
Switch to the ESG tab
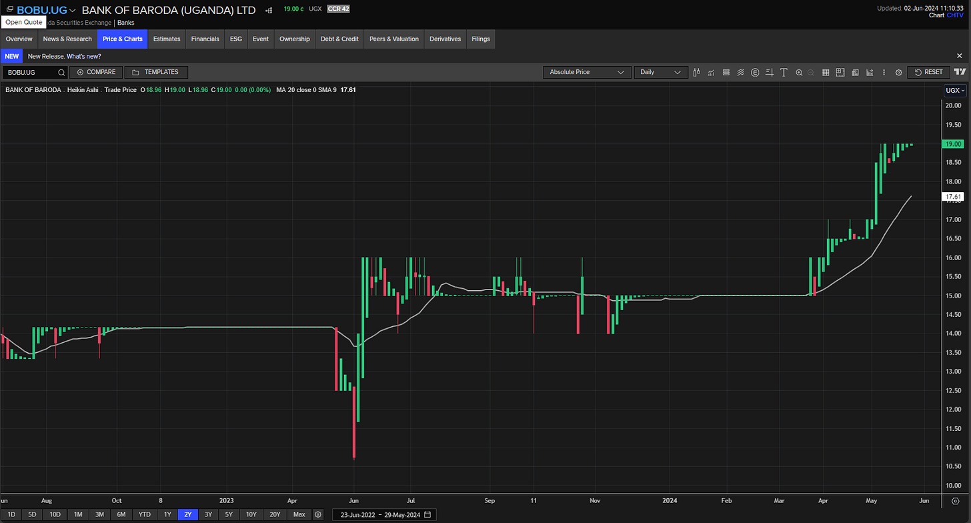tap(236, 39)
